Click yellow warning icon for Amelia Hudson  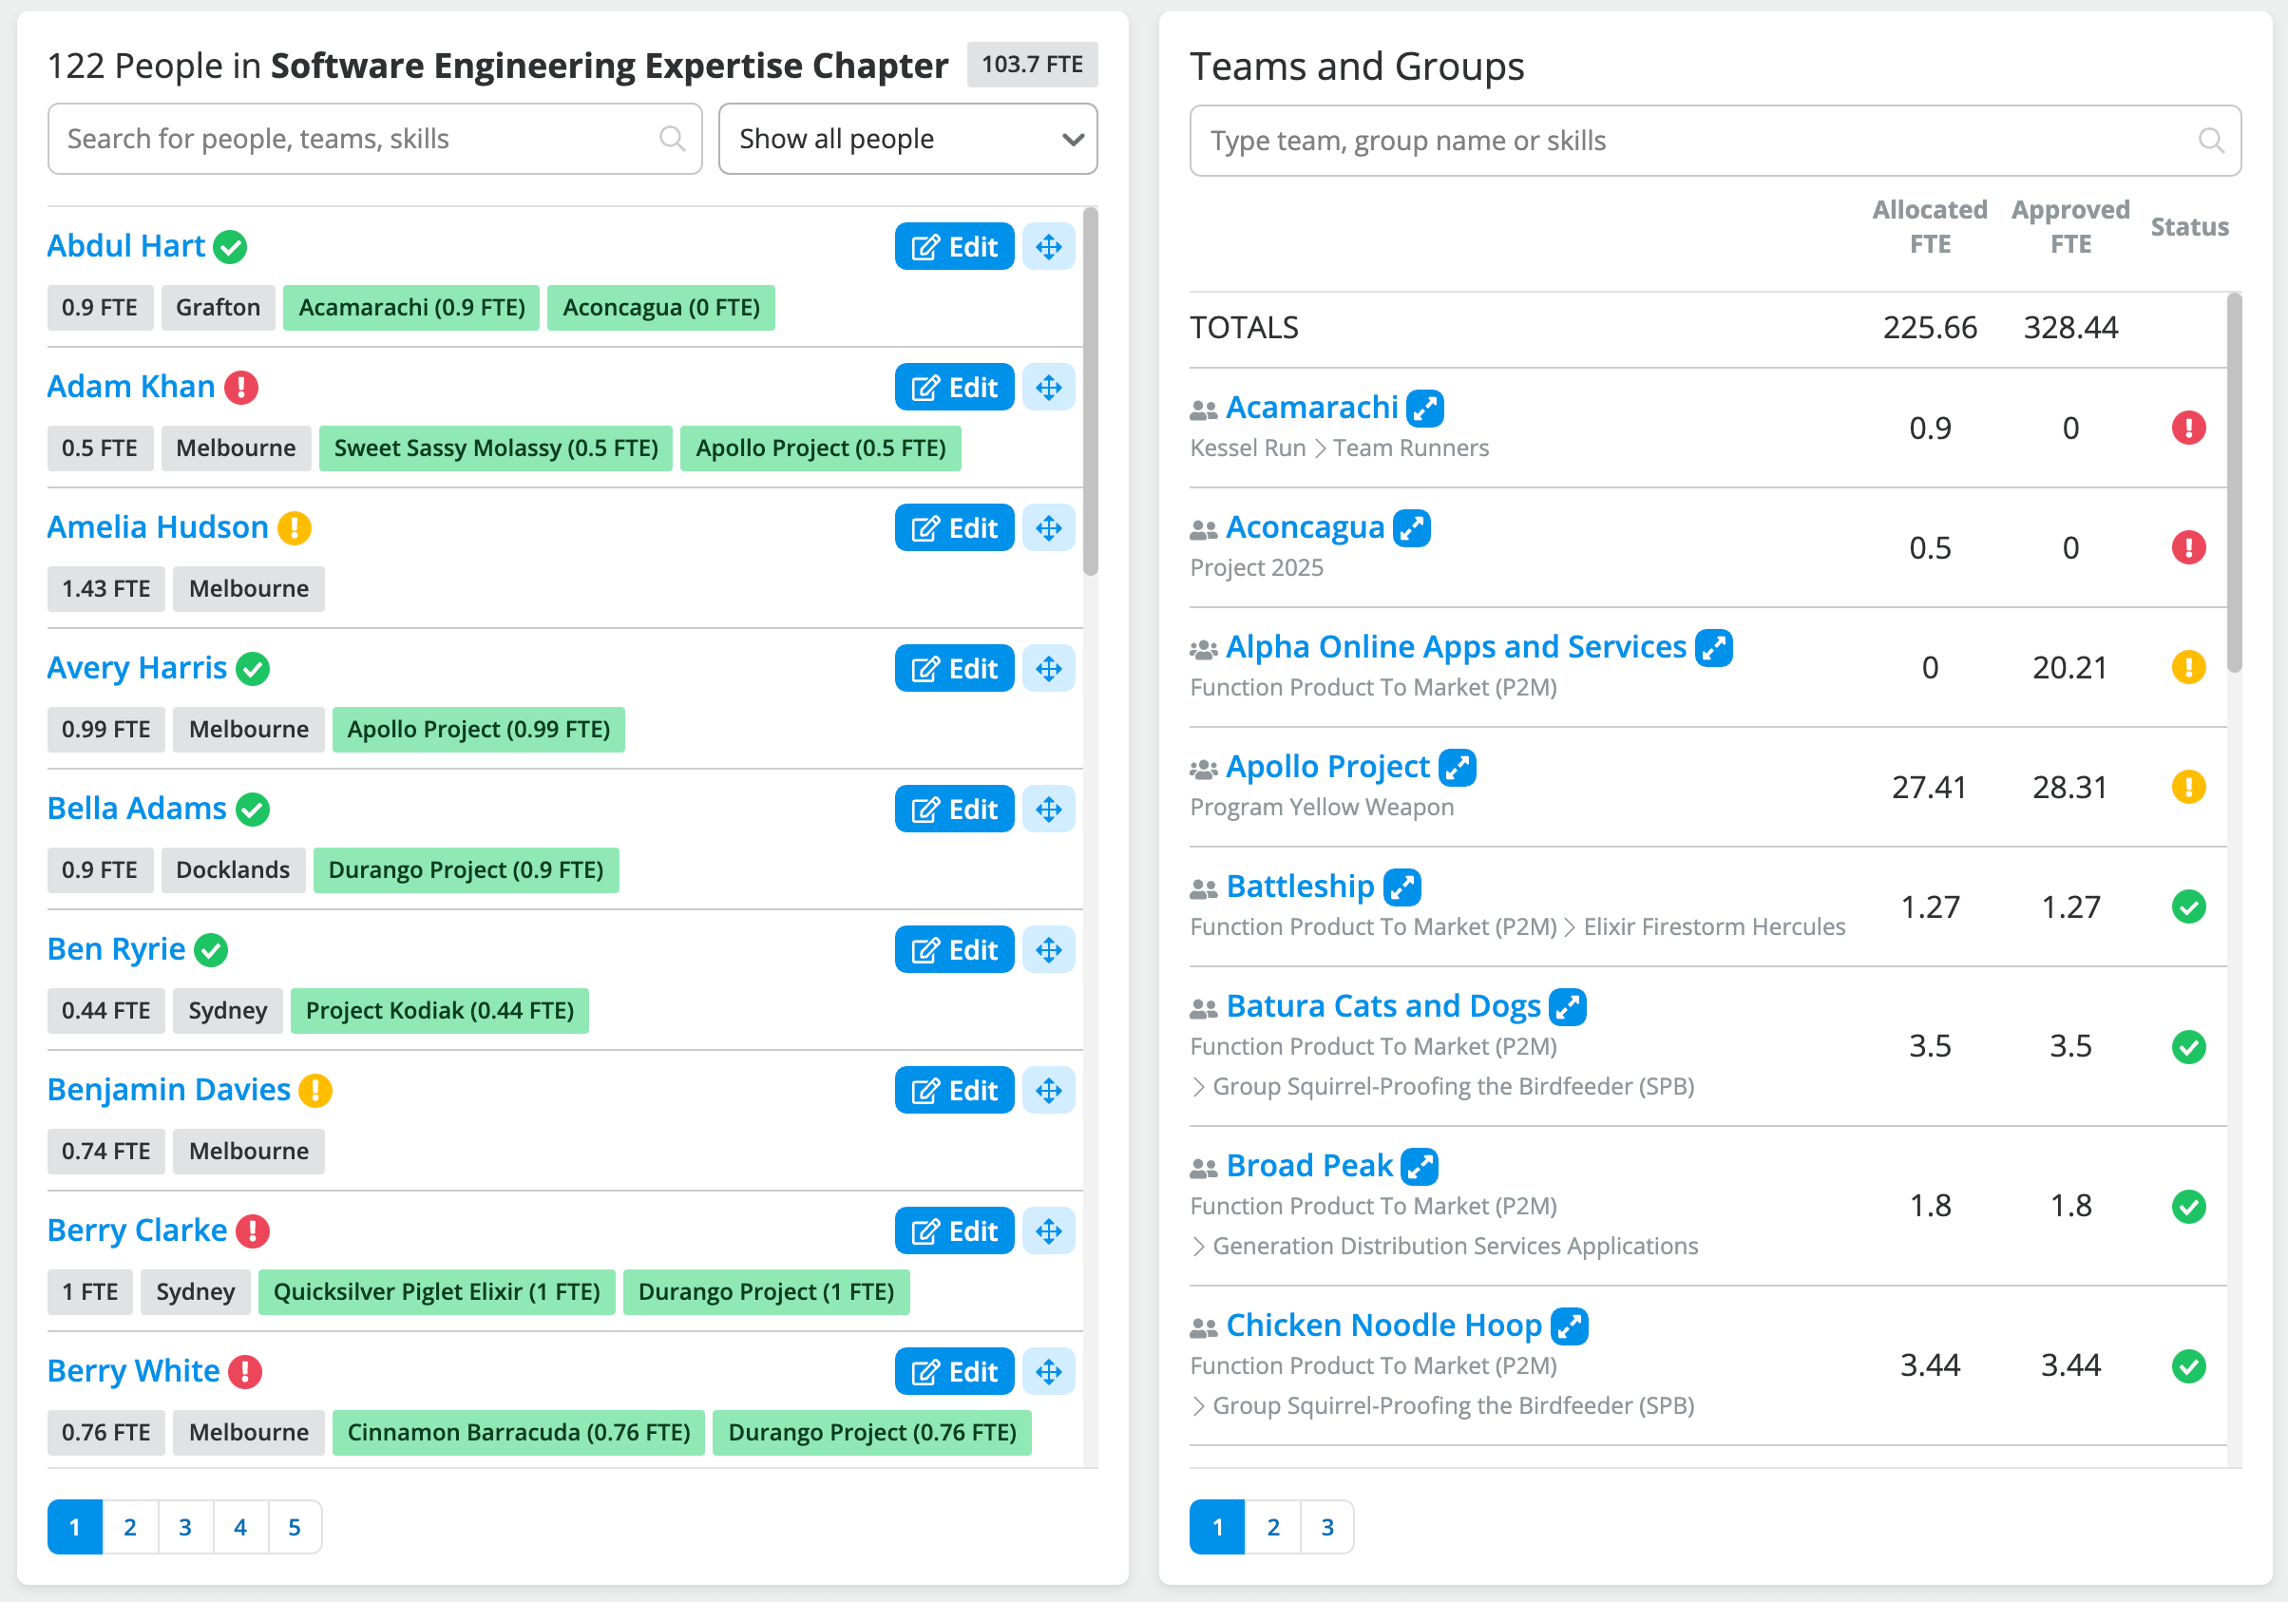pos(294,527)
